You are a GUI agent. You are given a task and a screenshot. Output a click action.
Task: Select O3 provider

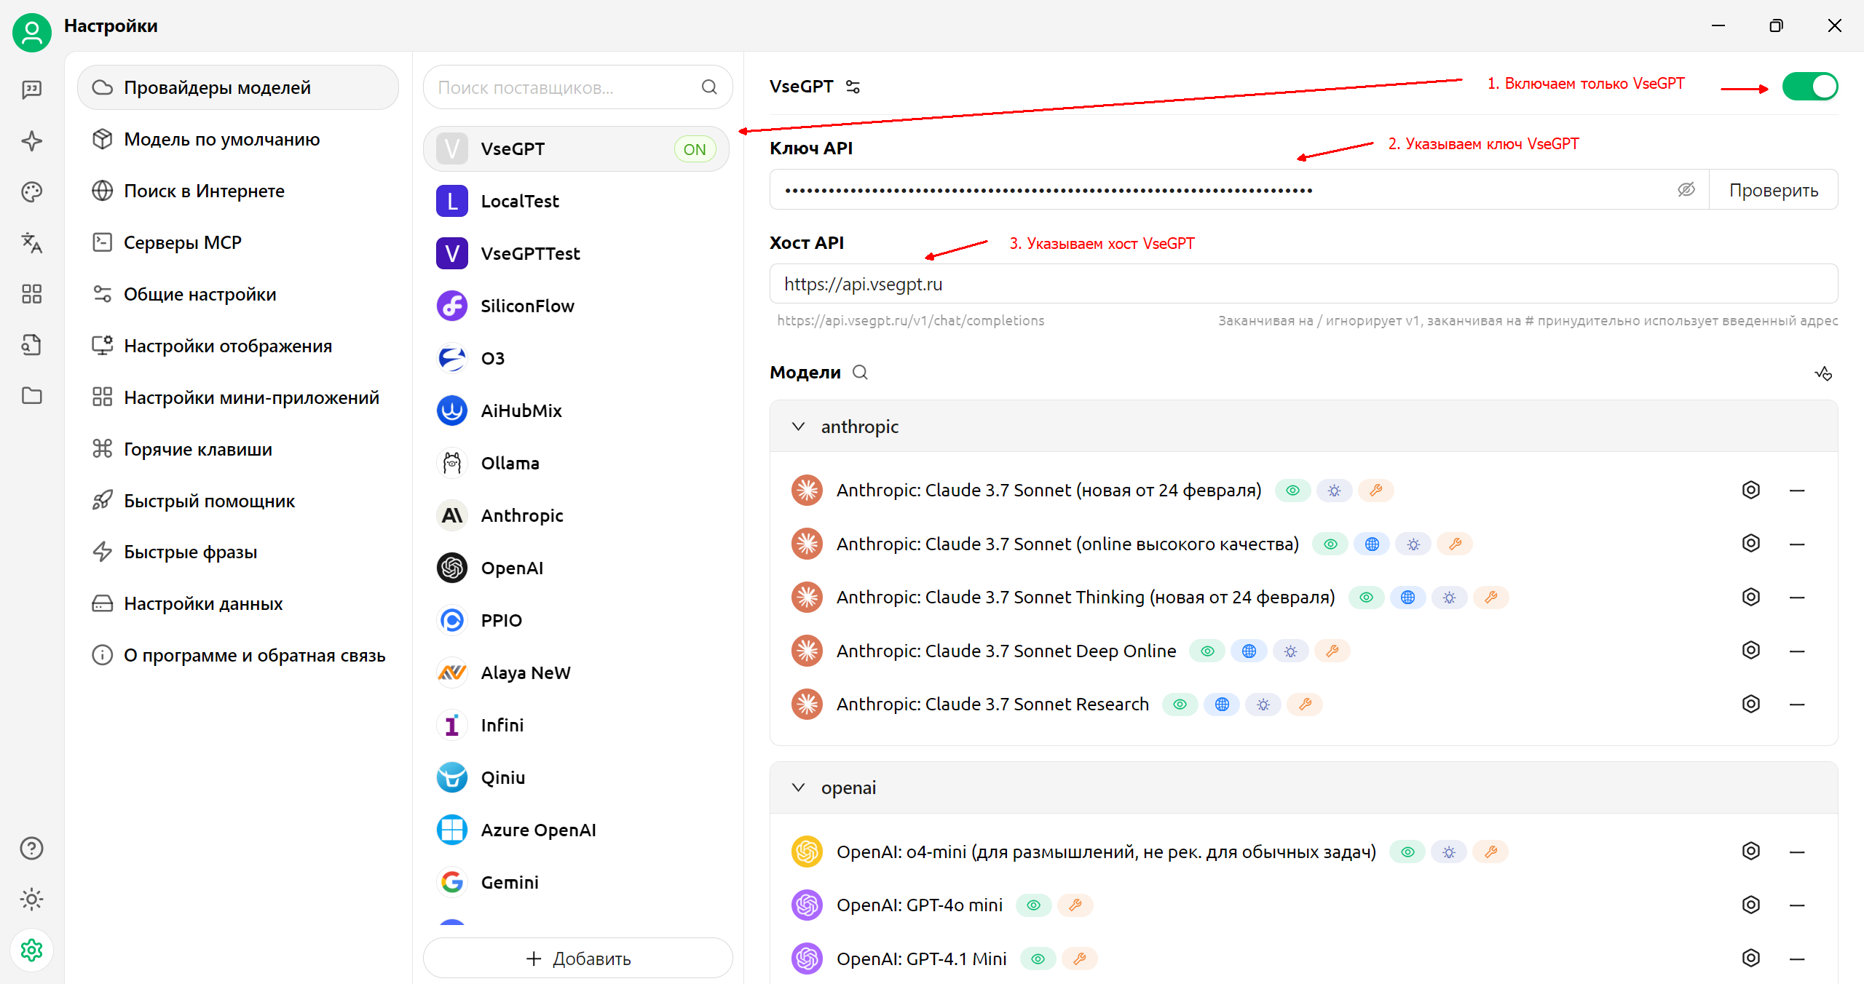click(576, 358)
